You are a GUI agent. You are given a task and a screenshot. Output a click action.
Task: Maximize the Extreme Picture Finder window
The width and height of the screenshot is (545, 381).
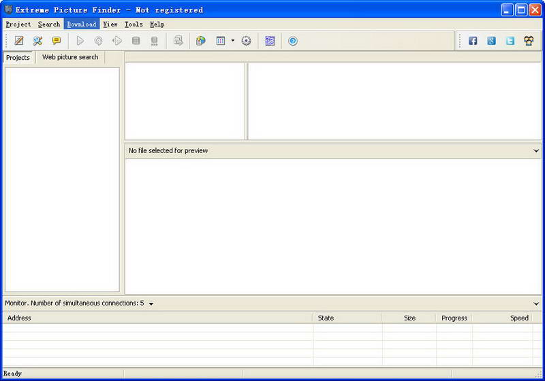pyautogui.click(x=521, y=10)
